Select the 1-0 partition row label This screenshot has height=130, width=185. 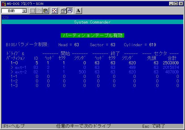[14, 63]
